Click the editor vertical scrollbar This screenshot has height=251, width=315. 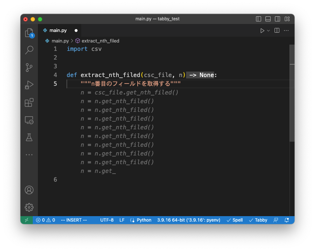[x=292, y=93]
